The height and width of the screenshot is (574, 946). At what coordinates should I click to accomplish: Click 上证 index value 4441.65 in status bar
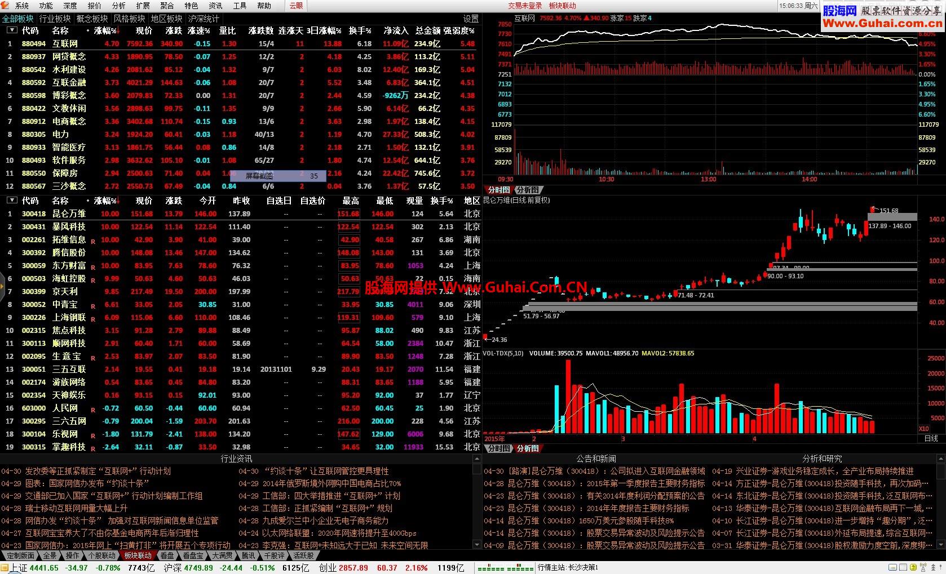click(43, 568)
